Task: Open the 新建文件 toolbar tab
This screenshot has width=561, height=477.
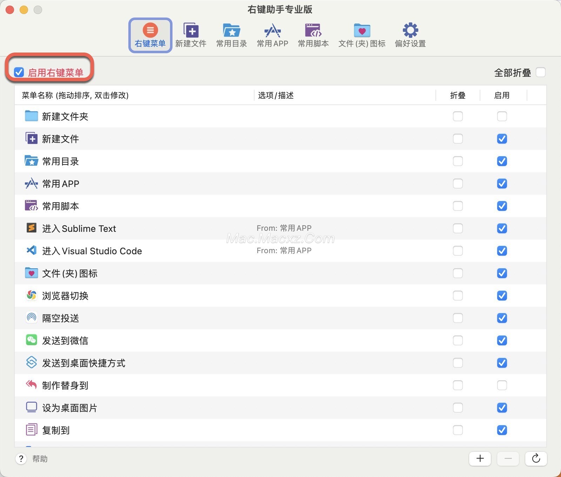Action: [191, 35]
